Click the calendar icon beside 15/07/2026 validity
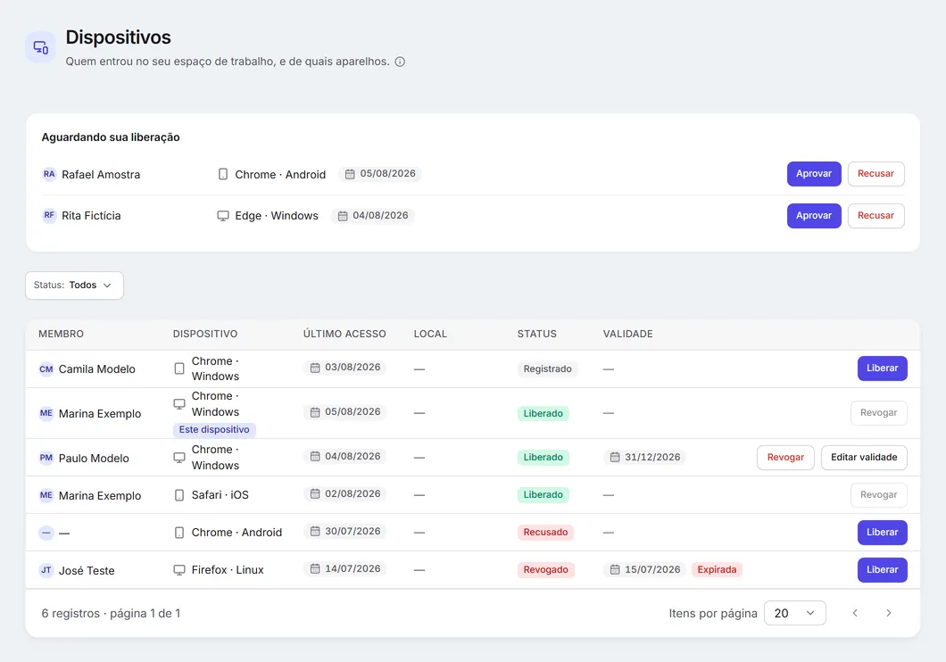This screenshot has height=662, width=946. (614, 569)
